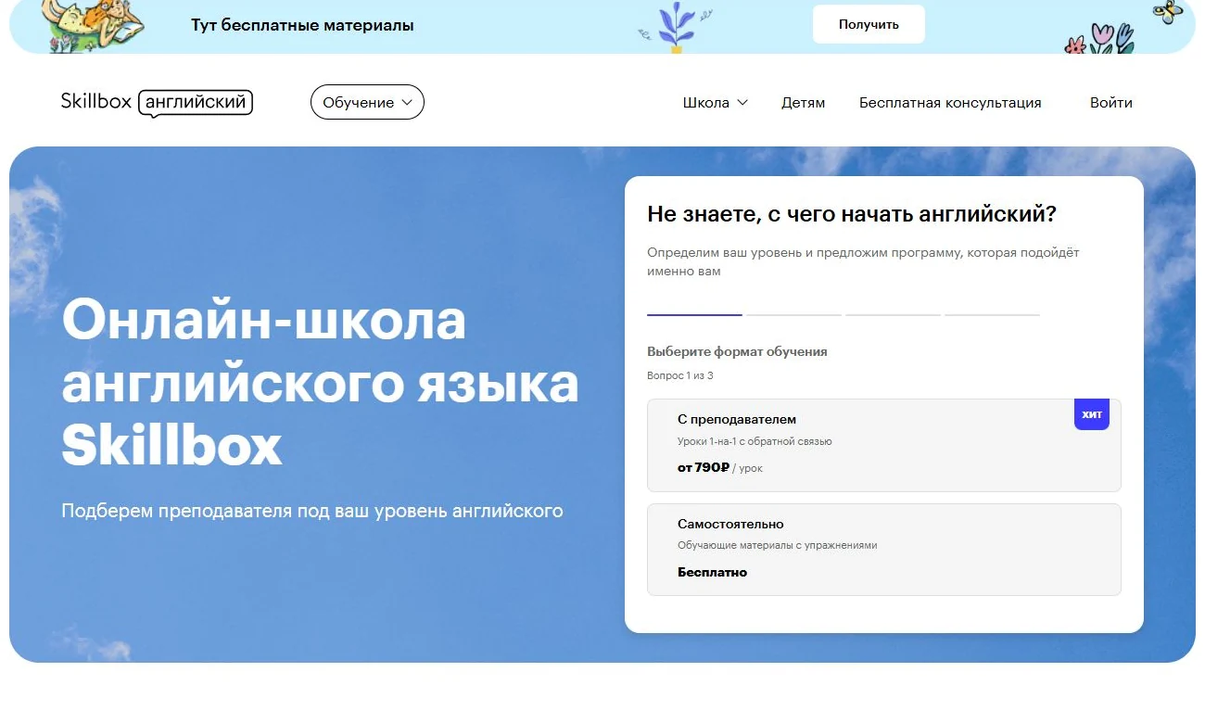Click the «Вопрос 1 из 3» label
Image resolution: width=1205 pixels, height=723 pixels.
pos(680,375)
